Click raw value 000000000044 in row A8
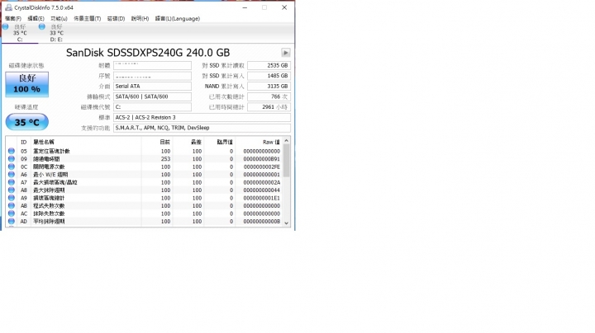Viewport: 595px width, 333px height. tap(262, 190)
